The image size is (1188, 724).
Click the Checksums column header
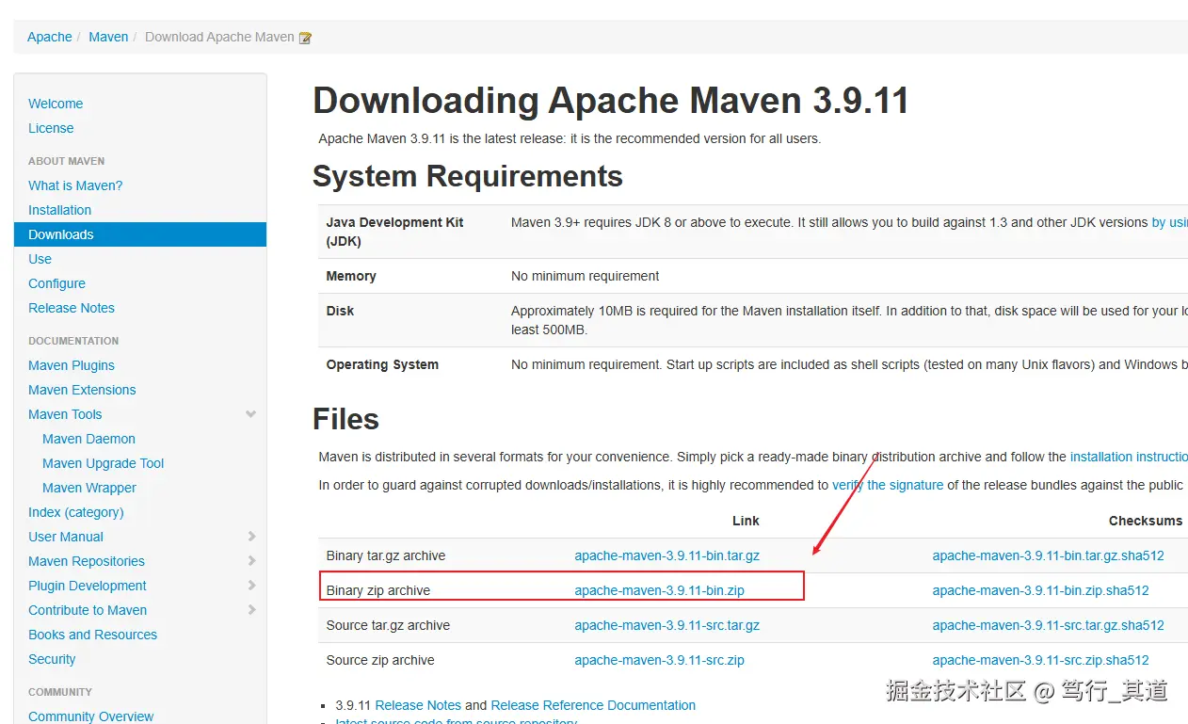[x=1146, y=521]
